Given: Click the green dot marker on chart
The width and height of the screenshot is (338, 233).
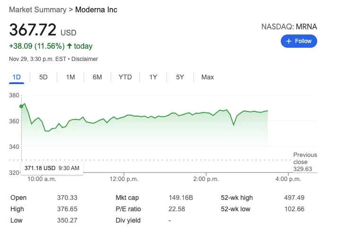Looking at the screenshot, I should coord(21,106).
